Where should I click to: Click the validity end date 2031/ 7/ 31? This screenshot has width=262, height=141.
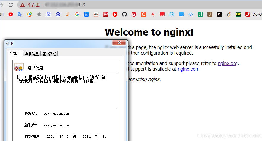(94, 137)
